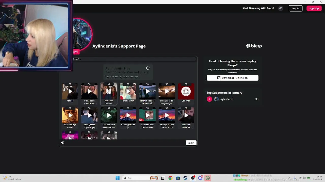The width and height of the screenshot is (325, 182).
Task: Play the Hayat Şaşırtır clip
Action: tap(128, 91)
